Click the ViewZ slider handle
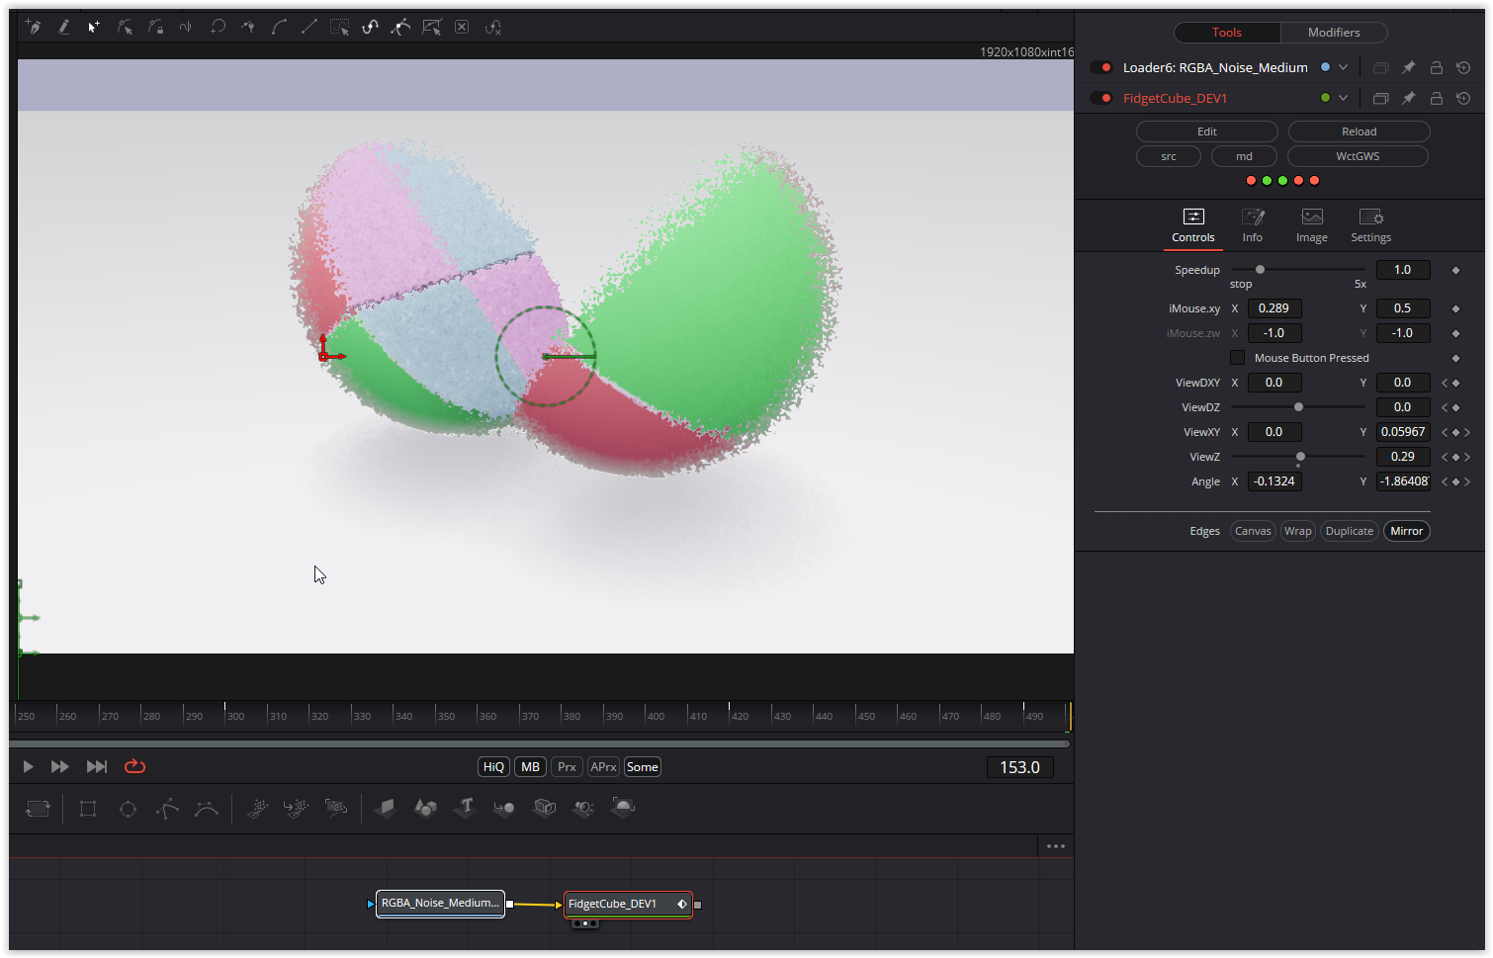This screenshot has width=1493, height=958. 1300,456
